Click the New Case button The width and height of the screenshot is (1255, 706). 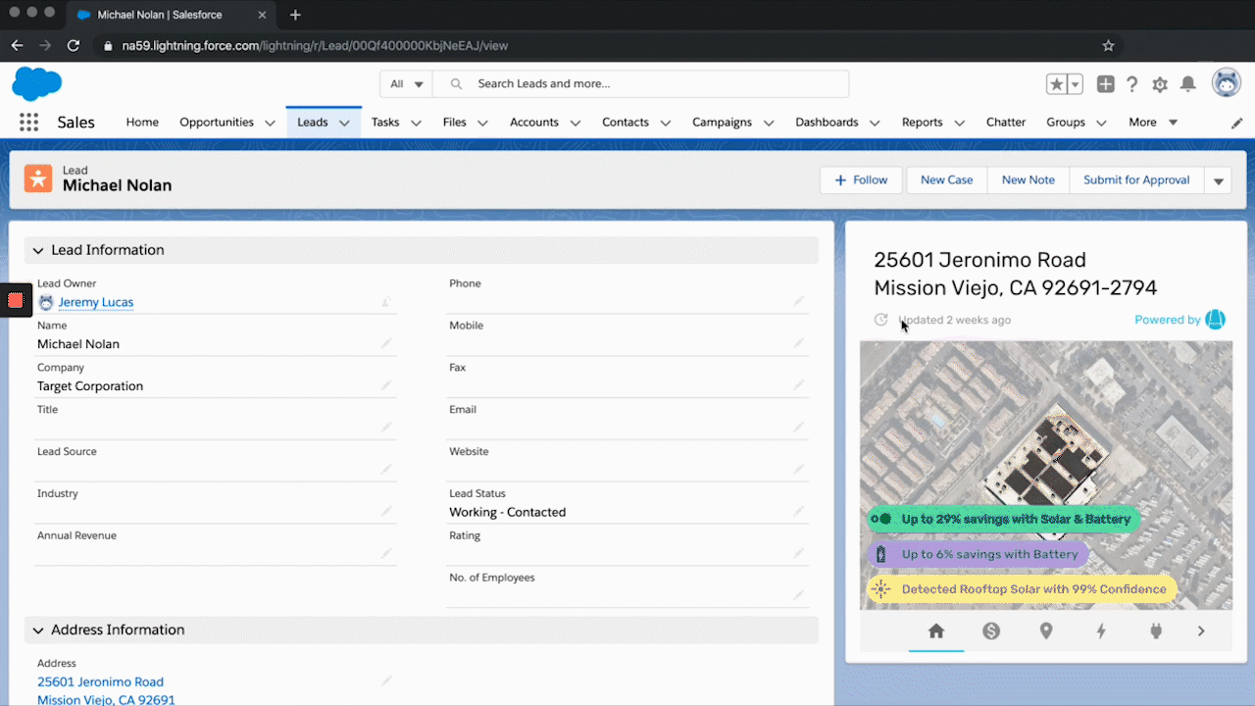tap(946, 180)
